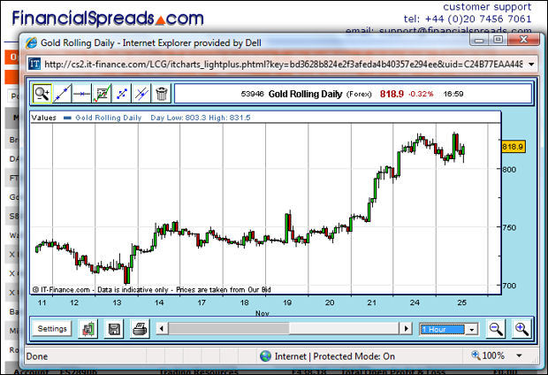Select the trend line drawing tool

click(x=62, y=94)
